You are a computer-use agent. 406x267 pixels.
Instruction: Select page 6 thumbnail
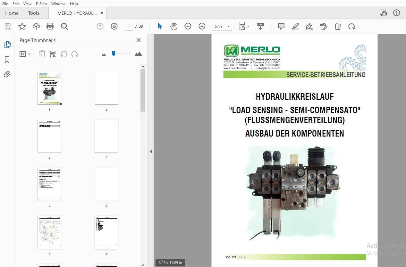pos(106,184)
